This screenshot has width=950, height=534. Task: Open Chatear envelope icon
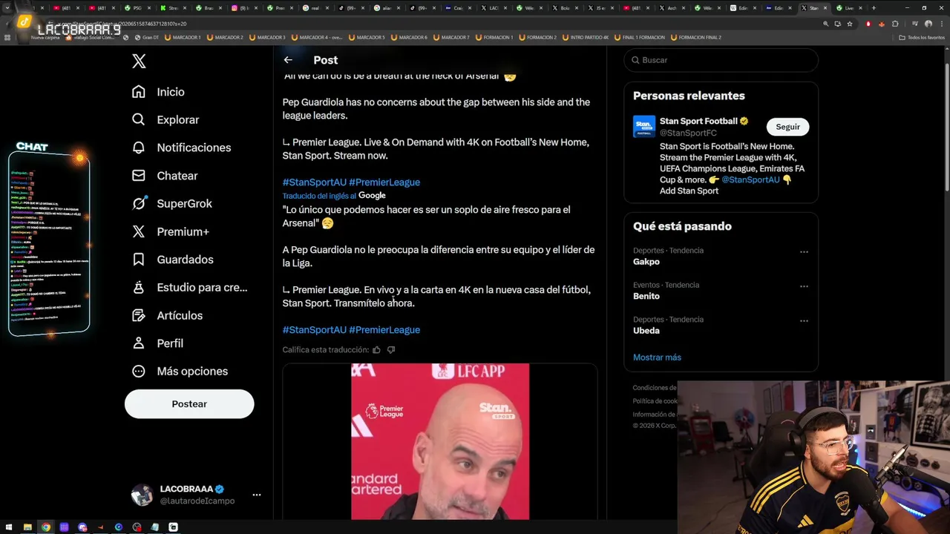click(139, 176)
